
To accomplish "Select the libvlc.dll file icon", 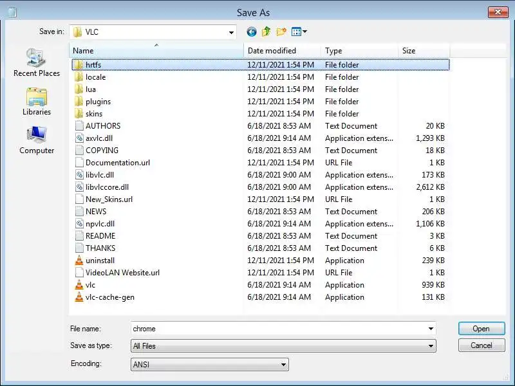I will 79,174.
